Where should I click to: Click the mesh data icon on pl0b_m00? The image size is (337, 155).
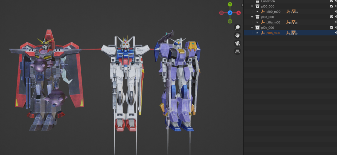click(294, 33)
